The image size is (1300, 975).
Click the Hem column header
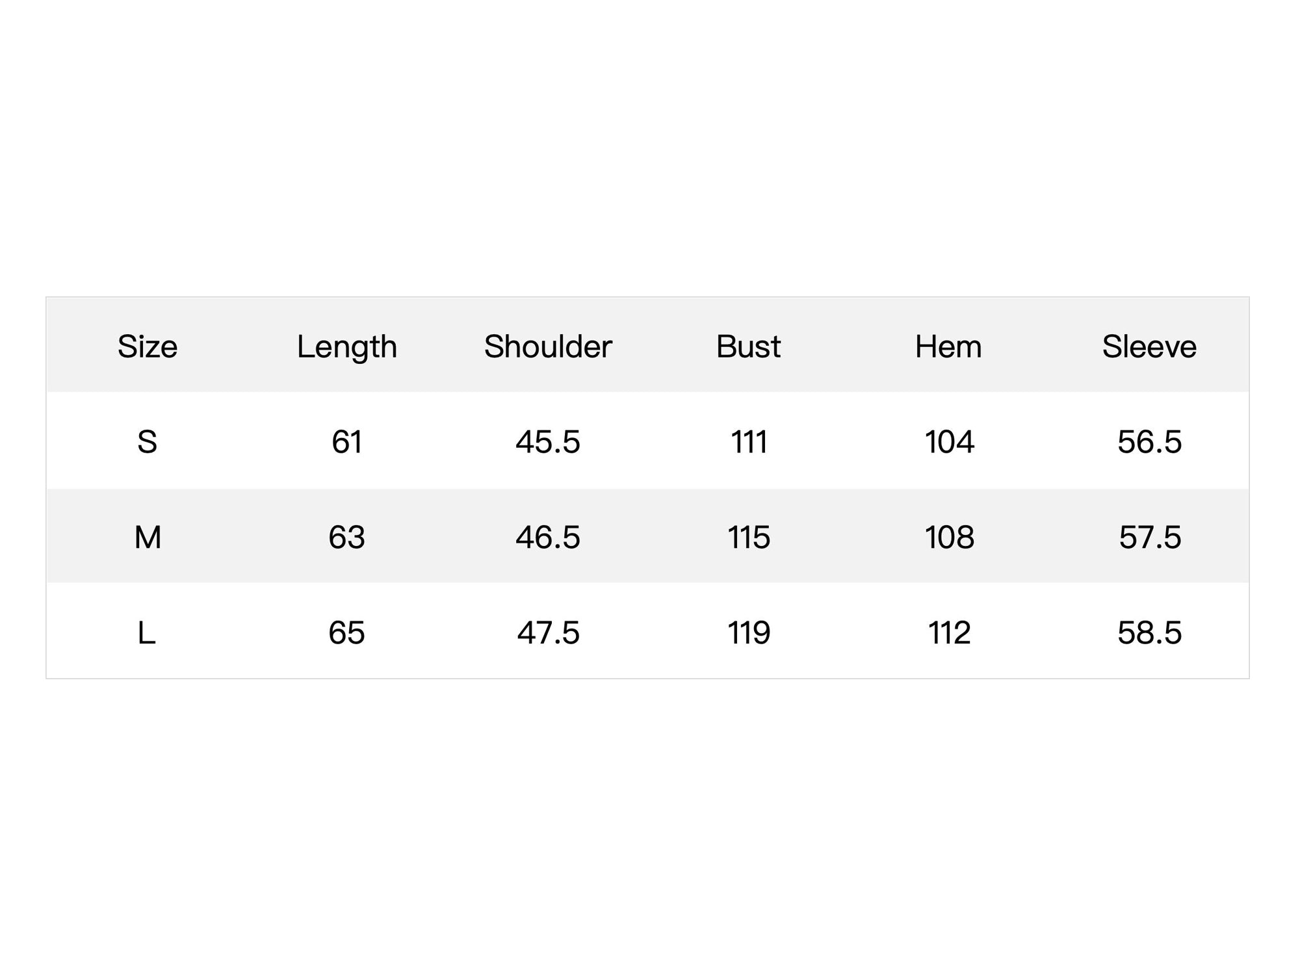[948, 346]
